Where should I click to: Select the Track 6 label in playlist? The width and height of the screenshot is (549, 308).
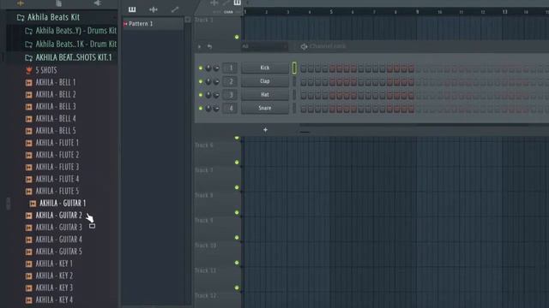click(204, 145)
